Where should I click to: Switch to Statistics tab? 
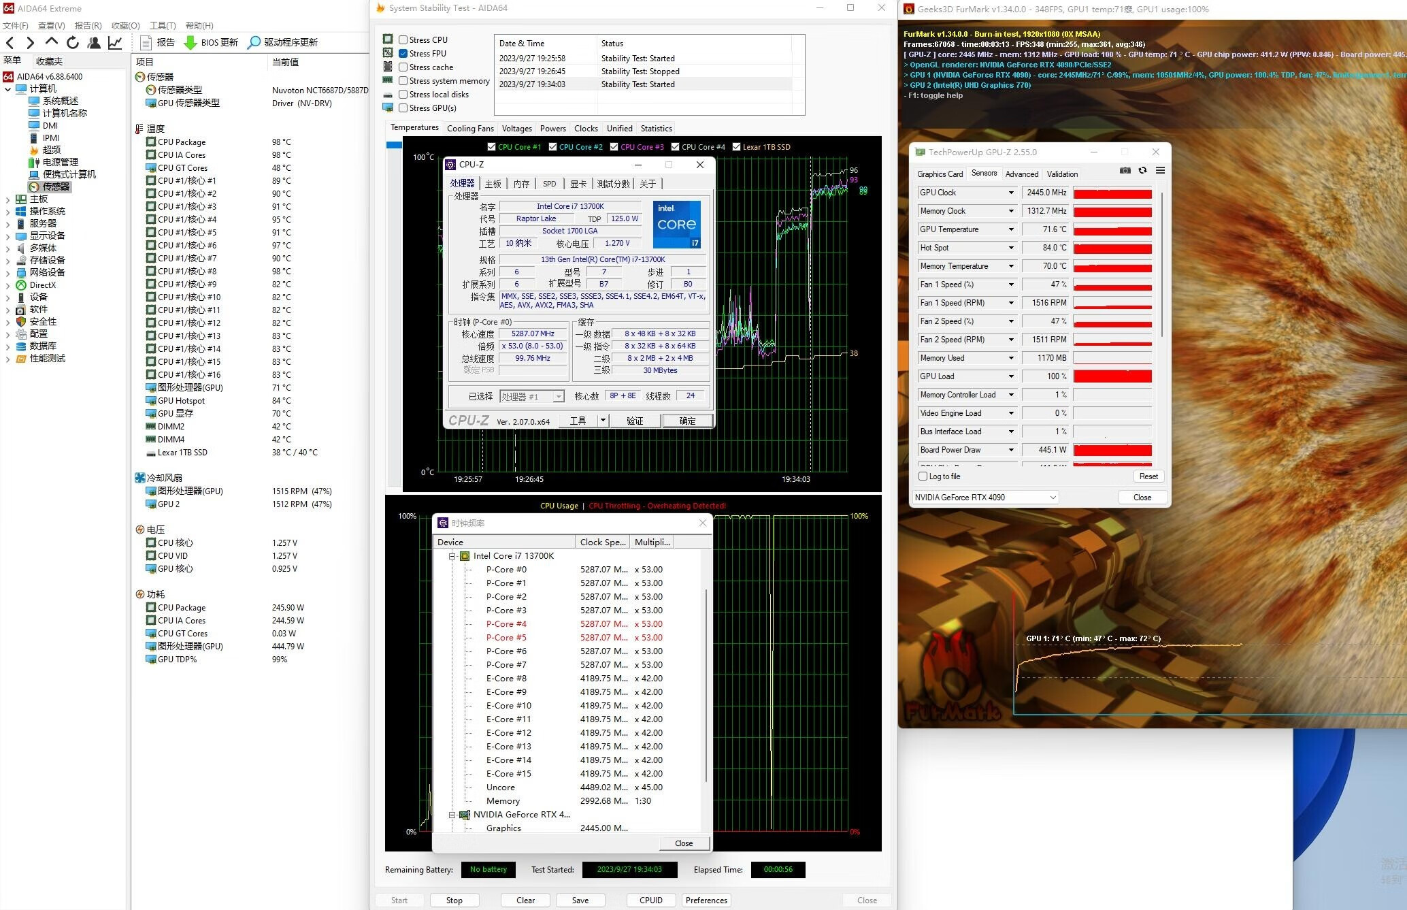656,129
